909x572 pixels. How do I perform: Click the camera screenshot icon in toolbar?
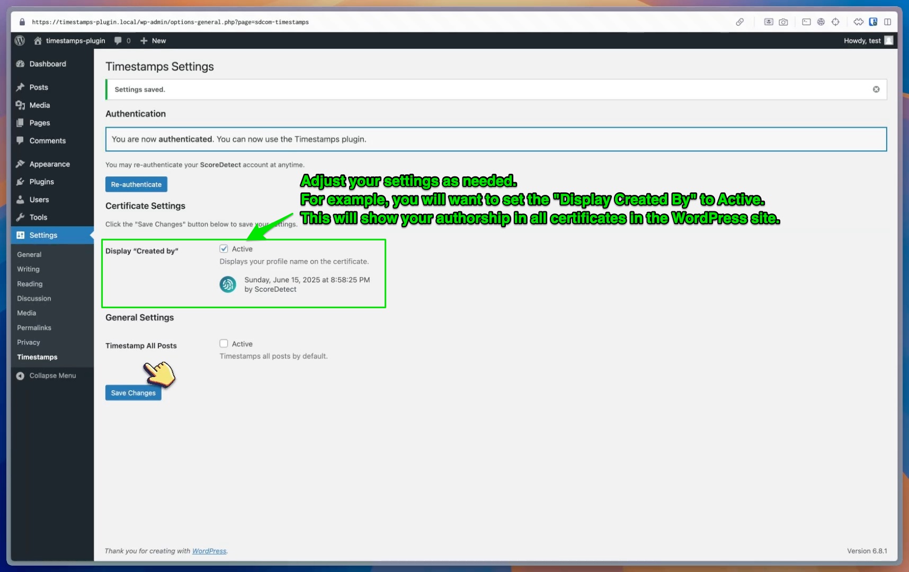(x=783, y=22)
